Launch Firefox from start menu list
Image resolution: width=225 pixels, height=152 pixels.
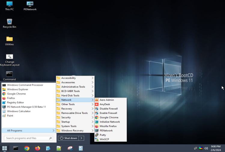point(29,98)
